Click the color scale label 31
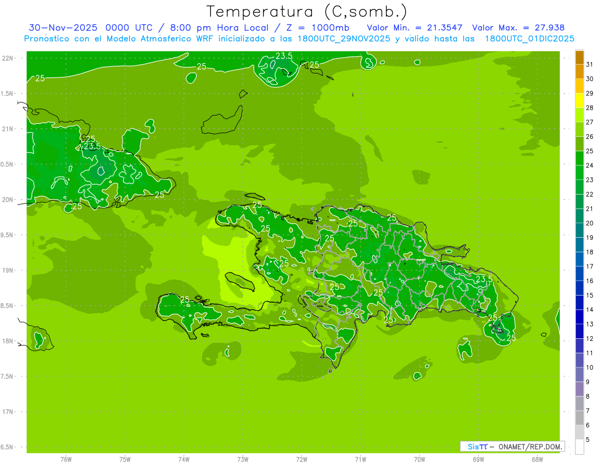This screenshot has width=603, height=466. pos(590,64)
